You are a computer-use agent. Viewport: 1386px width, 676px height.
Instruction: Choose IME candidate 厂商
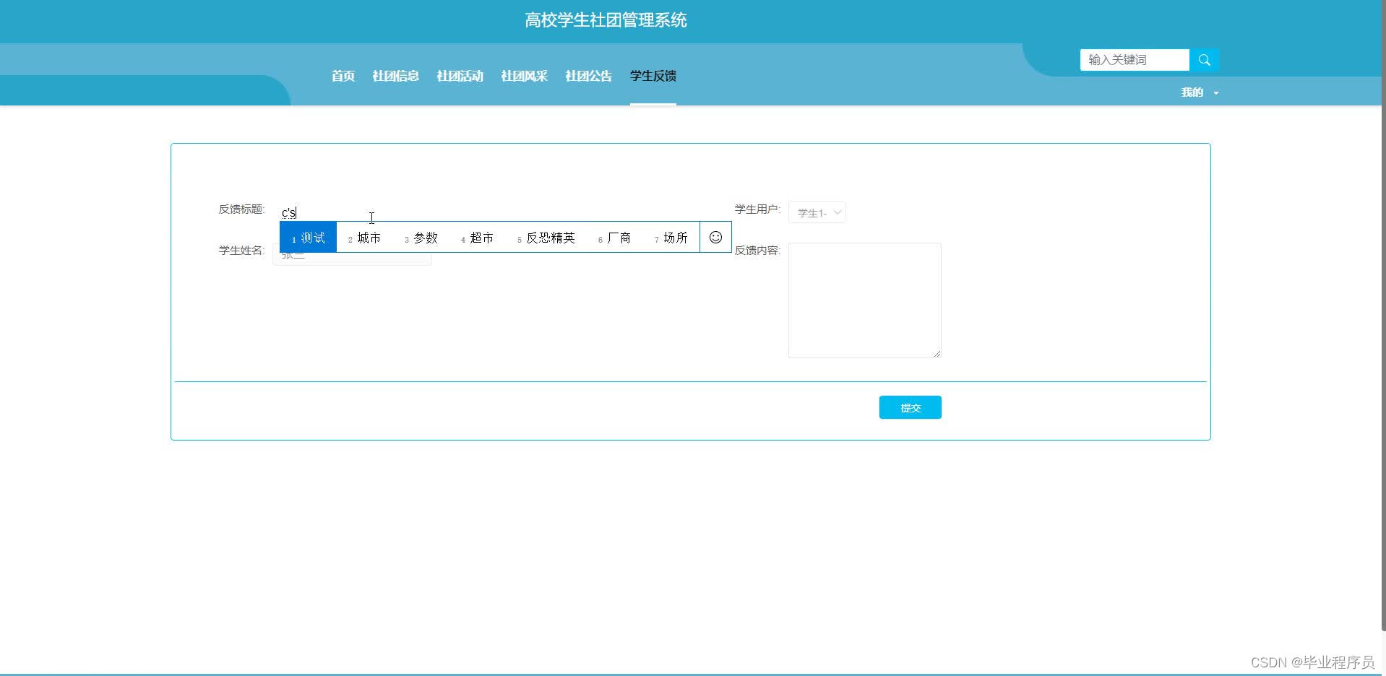click(x=615, y=238)
